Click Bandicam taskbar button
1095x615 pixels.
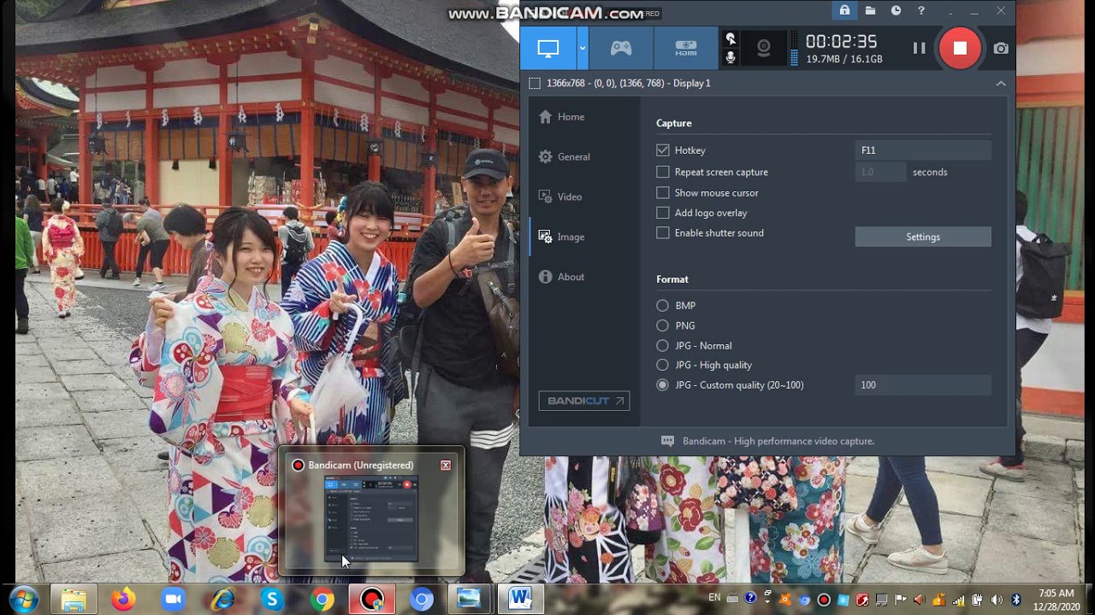point(371,600)
